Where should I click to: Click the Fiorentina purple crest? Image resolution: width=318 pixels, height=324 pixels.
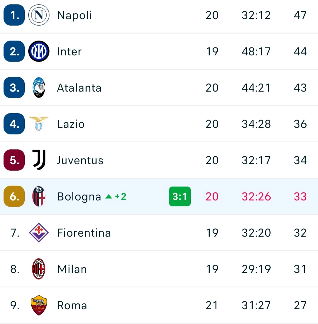39,233
